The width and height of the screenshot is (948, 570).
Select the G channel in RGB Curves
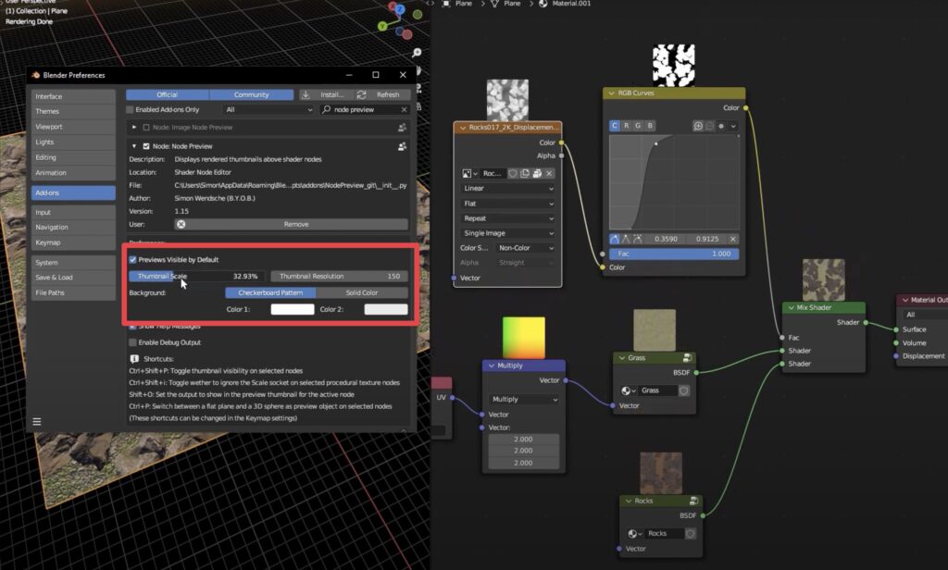pyautogui.click(x=638, y=126)
